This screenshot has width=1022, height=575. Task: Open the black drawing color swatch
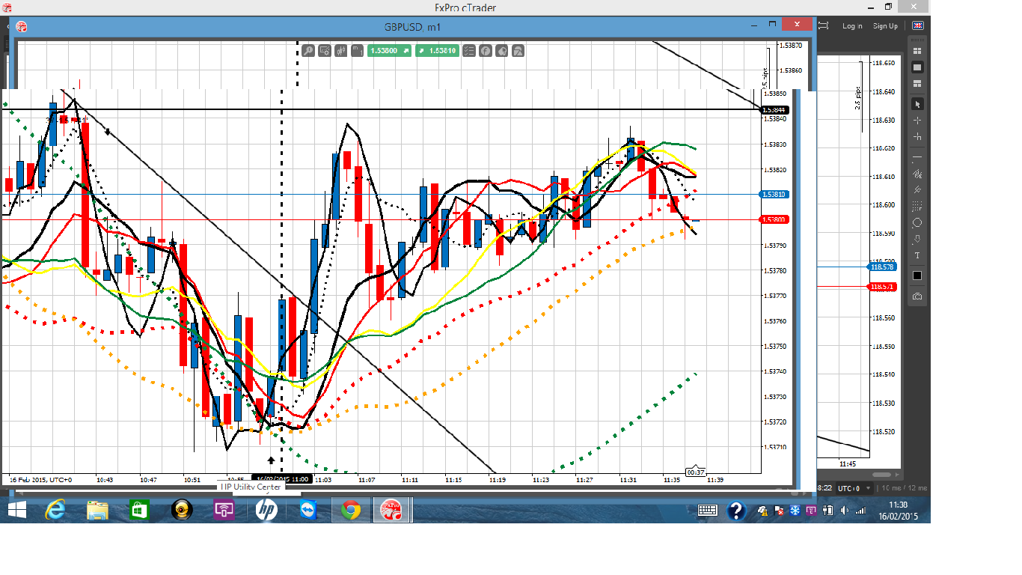[x=917, y=276]
